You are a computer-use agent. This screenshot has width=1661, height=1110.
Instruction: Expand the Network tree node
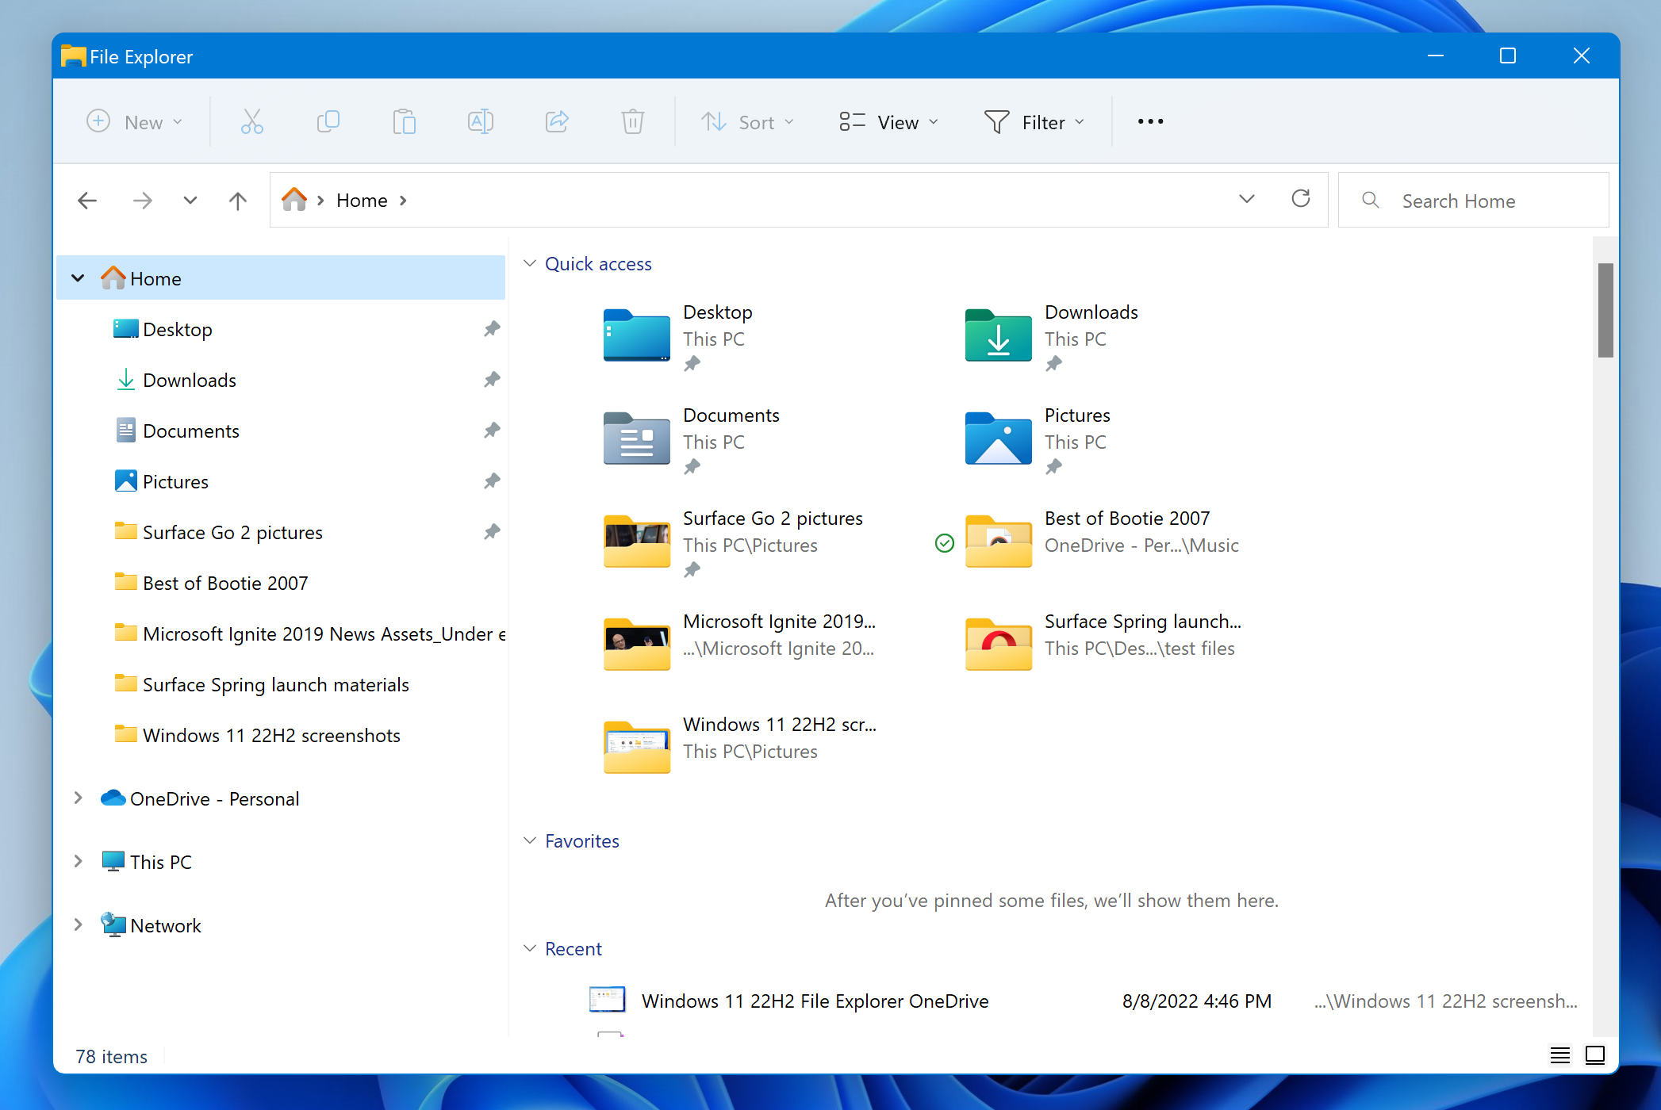[78, 925]
